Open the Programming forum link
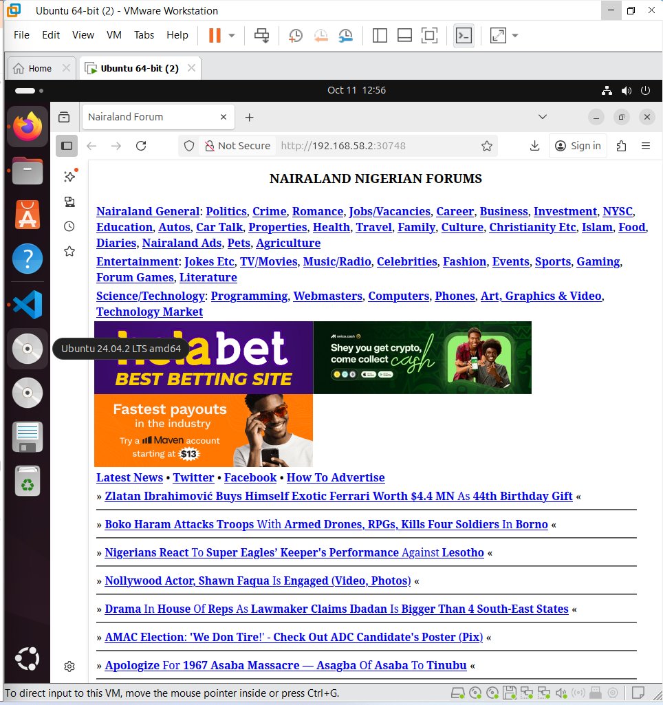663x705 pixels. (250, 296)
